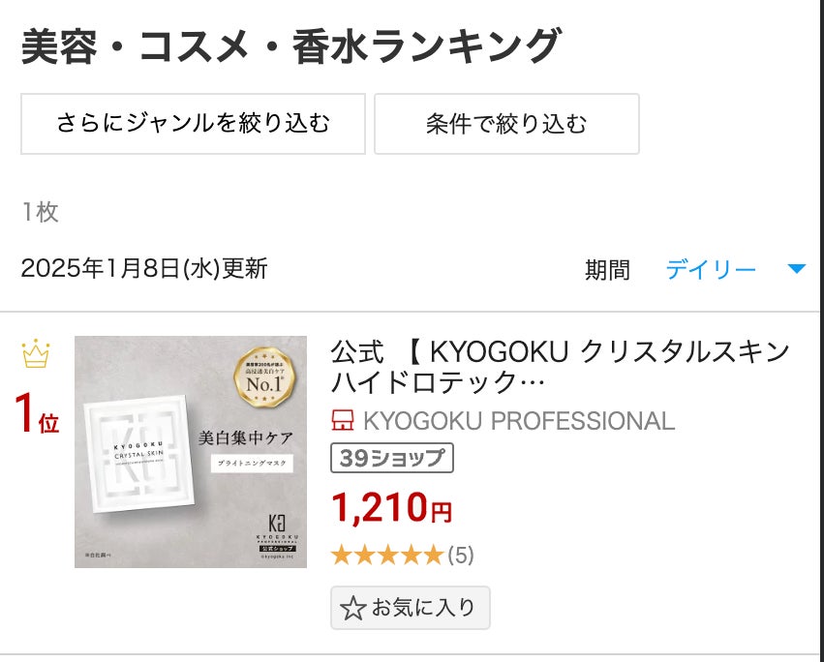Click the No.1 gold badge on product image

coord(265,377)
